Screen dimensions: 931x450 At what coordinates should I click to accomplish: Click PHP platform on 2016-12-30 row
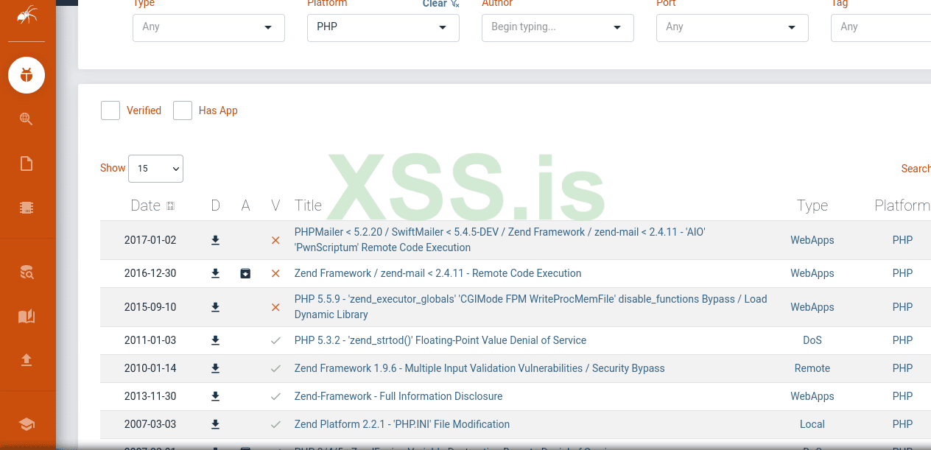(902, 273)
